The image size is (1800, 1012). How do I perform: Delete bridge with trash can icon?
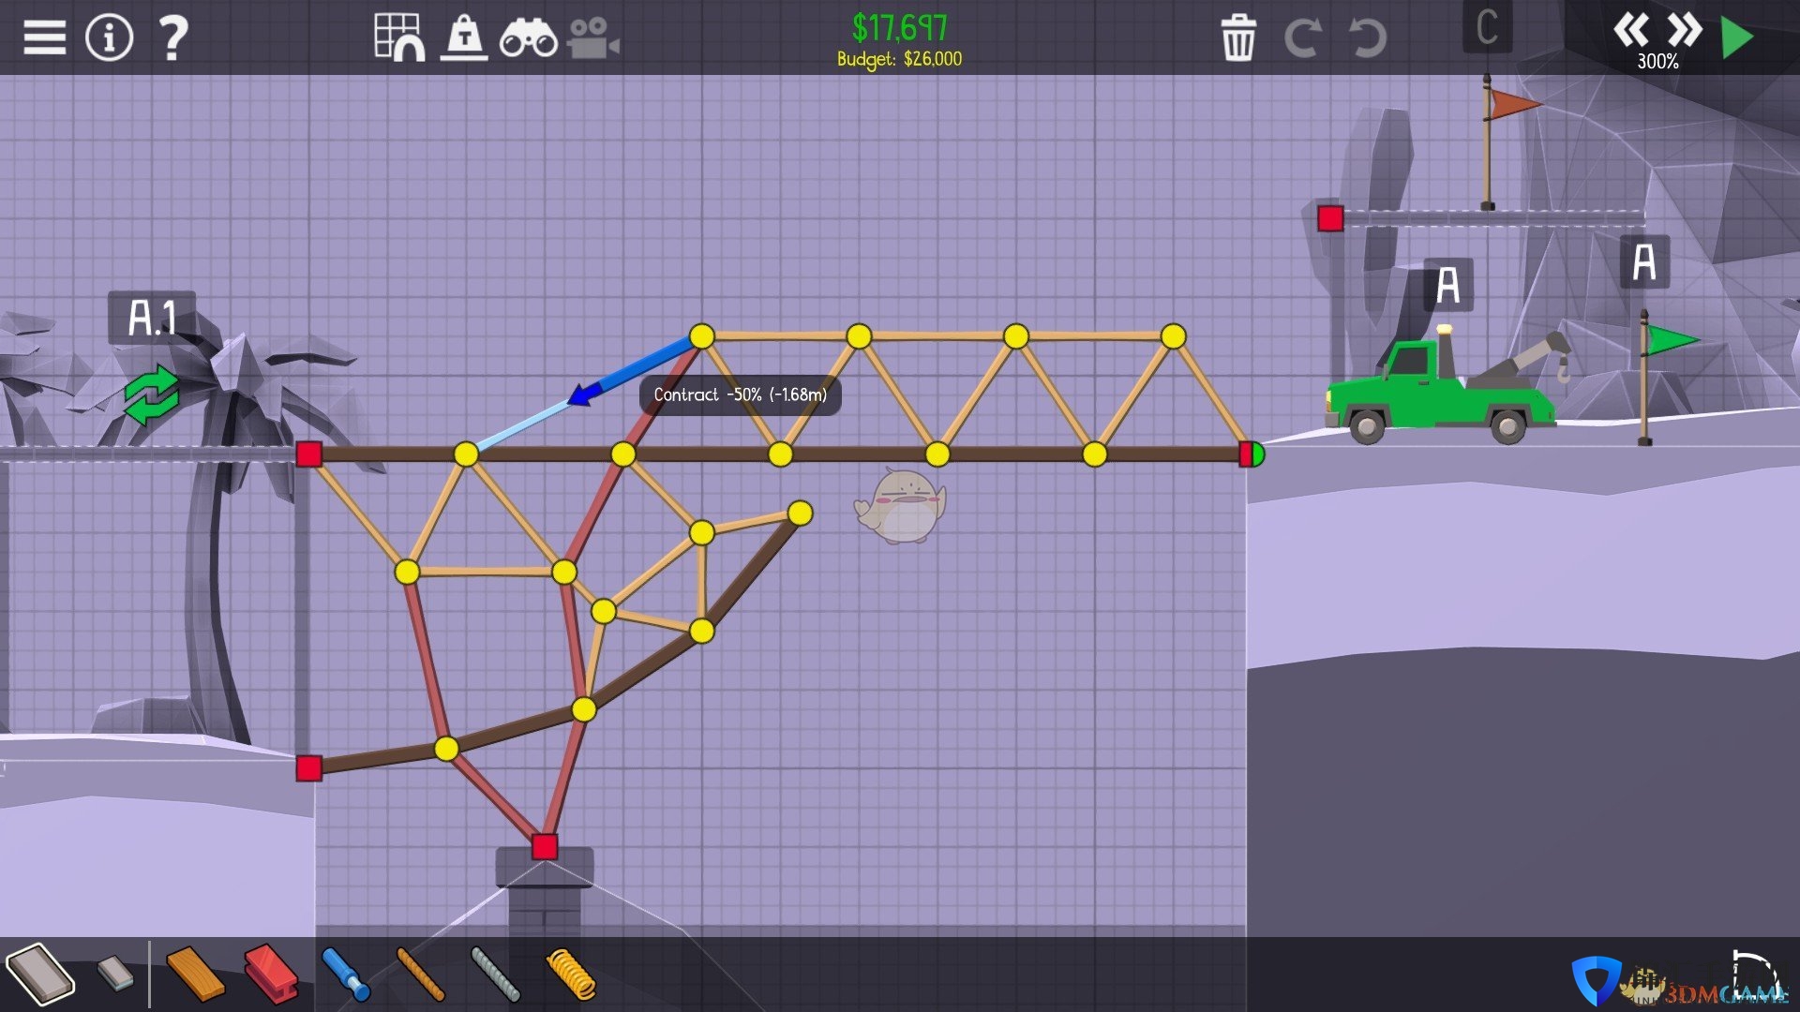[x=1238, y=37]
